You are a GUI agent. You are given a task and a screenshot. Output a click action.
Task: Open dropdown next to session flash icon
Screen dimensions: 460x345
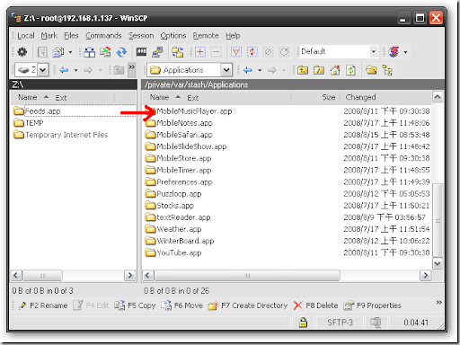point(405,52)
